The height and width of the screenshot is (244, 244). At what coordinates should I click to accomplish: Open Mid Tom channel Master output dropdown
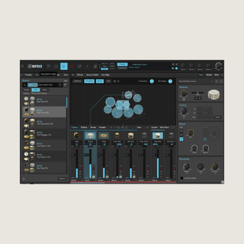point(131,180)
